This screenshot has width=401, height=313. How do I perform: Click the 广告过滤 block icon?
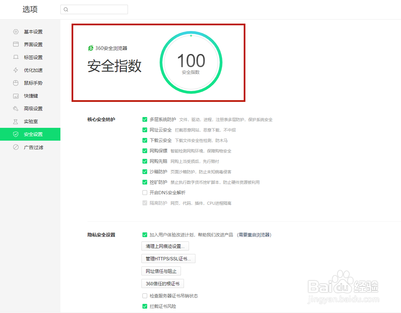[x=16, y=147]
